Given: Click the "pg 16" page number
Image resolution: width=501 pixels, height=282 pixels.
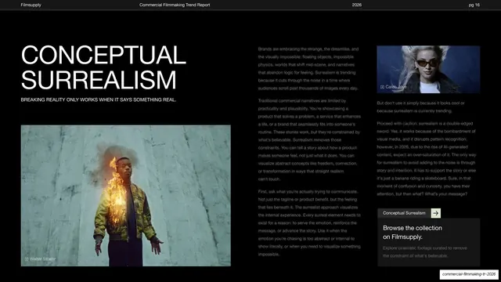Looking at the screenshot, I should tap(474, 5).
